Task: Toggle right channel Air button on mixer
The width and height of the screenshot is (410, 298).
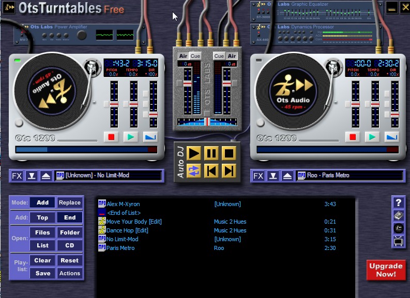Action: click(232, 56)
